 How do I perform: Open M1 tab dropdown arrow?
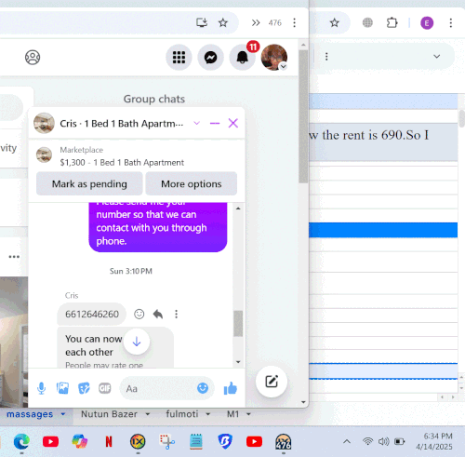pyautogui.click(x=248, y=414)
